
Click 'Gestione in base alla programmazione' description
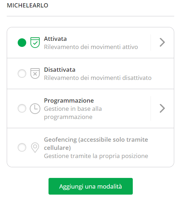click(x=73, y=113)
